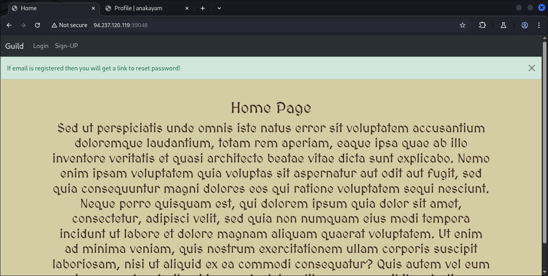
Task: Reload the current page
Action: (37, 25)
